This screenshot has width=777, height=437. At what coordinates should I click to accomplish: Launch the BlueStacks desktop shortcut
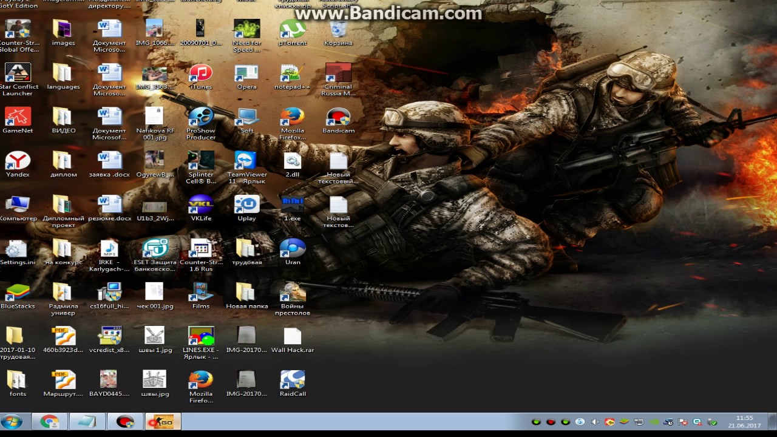(18, 296)
